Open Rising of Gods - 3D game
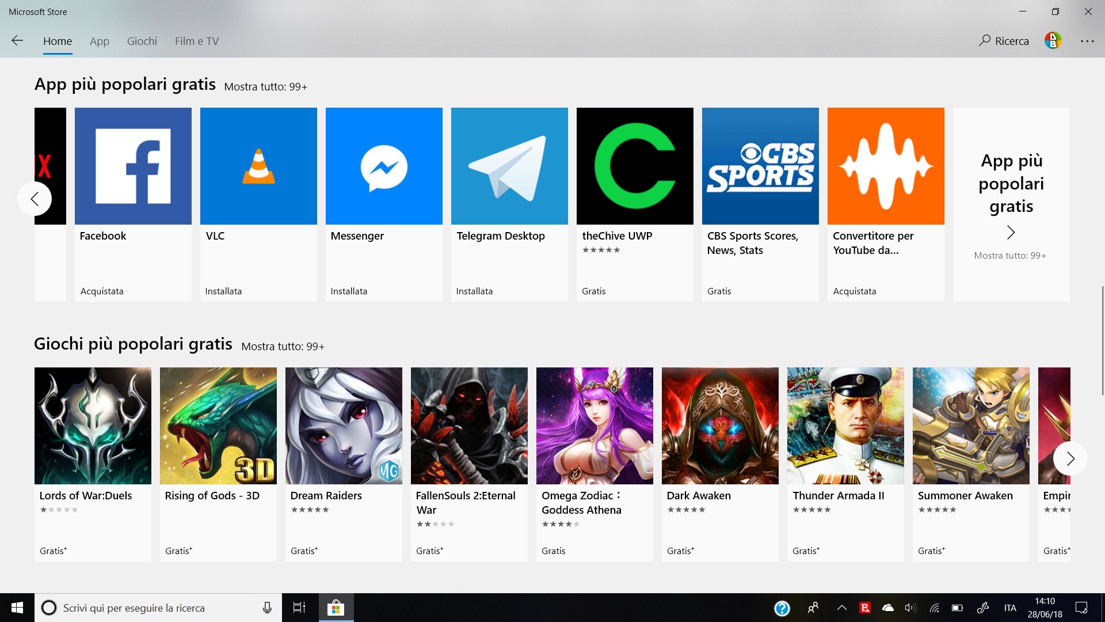 coord(218,464)
